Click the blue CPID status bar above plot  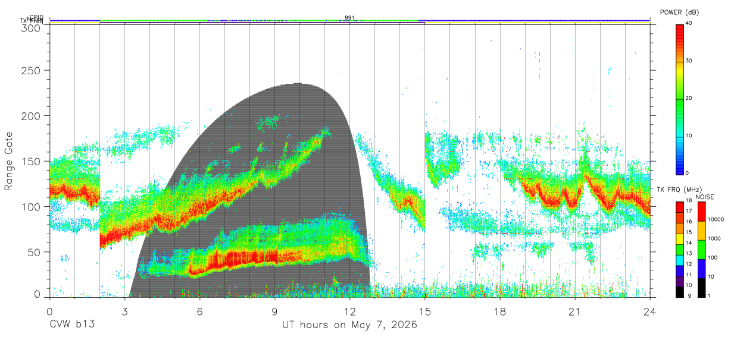pos(349,21)
